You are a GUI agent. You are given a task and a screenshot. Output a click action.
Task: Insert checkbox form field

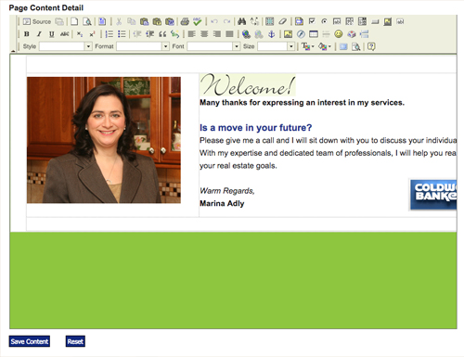click(312, 21)
